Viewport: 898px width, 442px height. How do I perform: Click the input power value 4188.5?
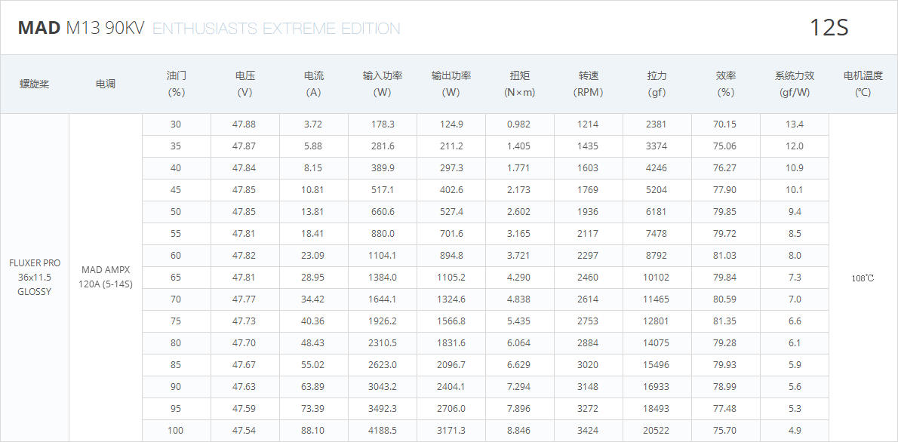point(383,430)
